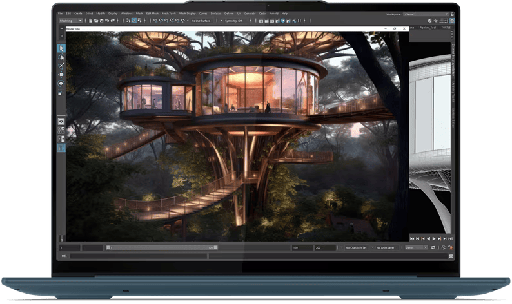Go to the end of playback range
Image resolution: width=512 pixels, height=304 pixels.
[x=449, y=238]
